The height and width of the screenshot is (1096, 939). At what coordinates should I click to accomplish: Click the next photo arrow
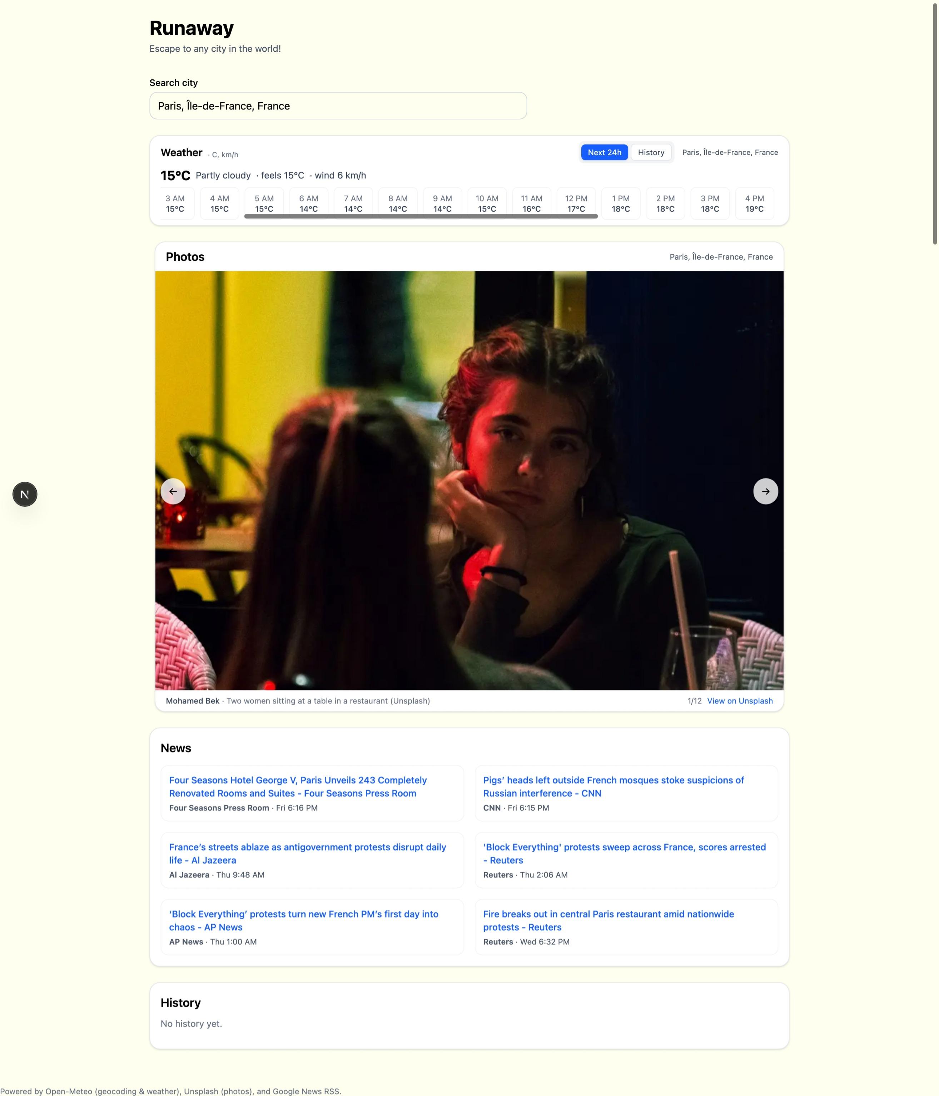coord(766,491)
